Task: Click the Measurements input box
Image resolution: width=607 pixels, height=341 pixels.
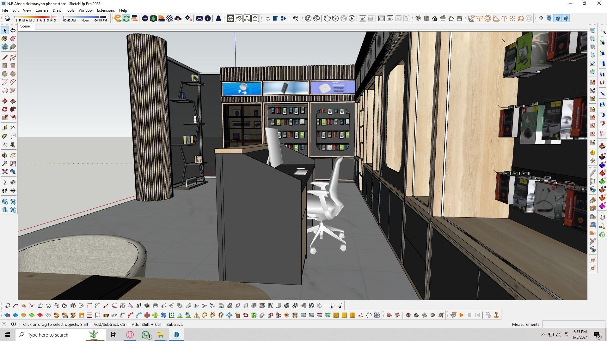Action: click(573, 324)
